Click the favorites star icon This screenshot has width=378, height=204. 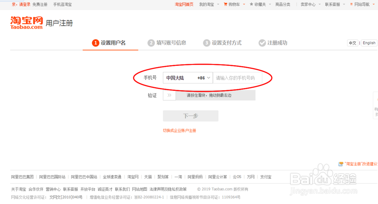251,4
